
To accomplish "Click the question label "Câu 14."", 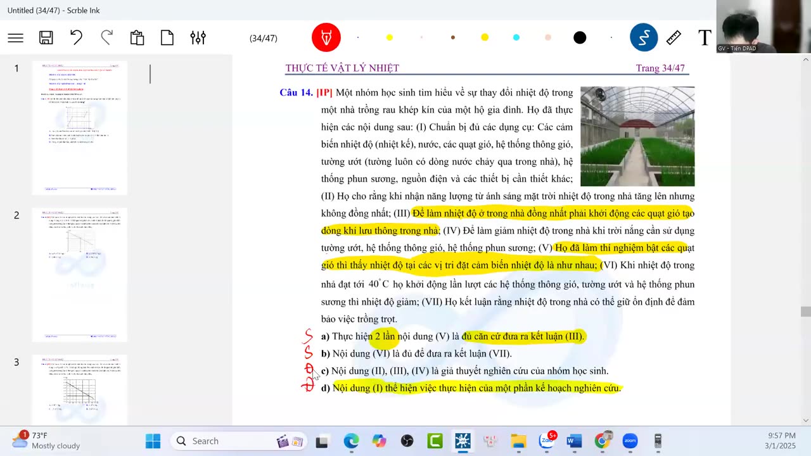I will (x=297, y=92).
